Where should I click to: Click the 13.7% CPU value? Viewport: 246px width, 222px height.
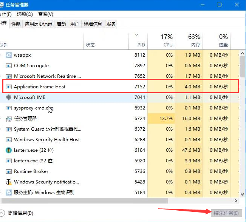pos(166,119)
